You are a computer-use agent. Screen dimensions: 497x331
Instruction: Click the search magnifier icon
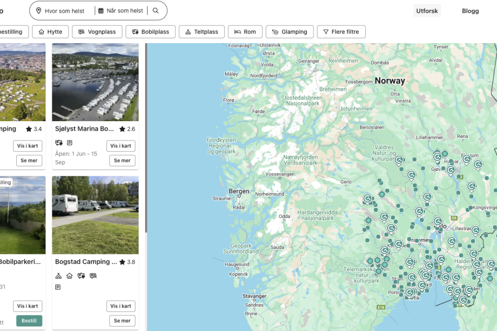click(x=155, y=11)
